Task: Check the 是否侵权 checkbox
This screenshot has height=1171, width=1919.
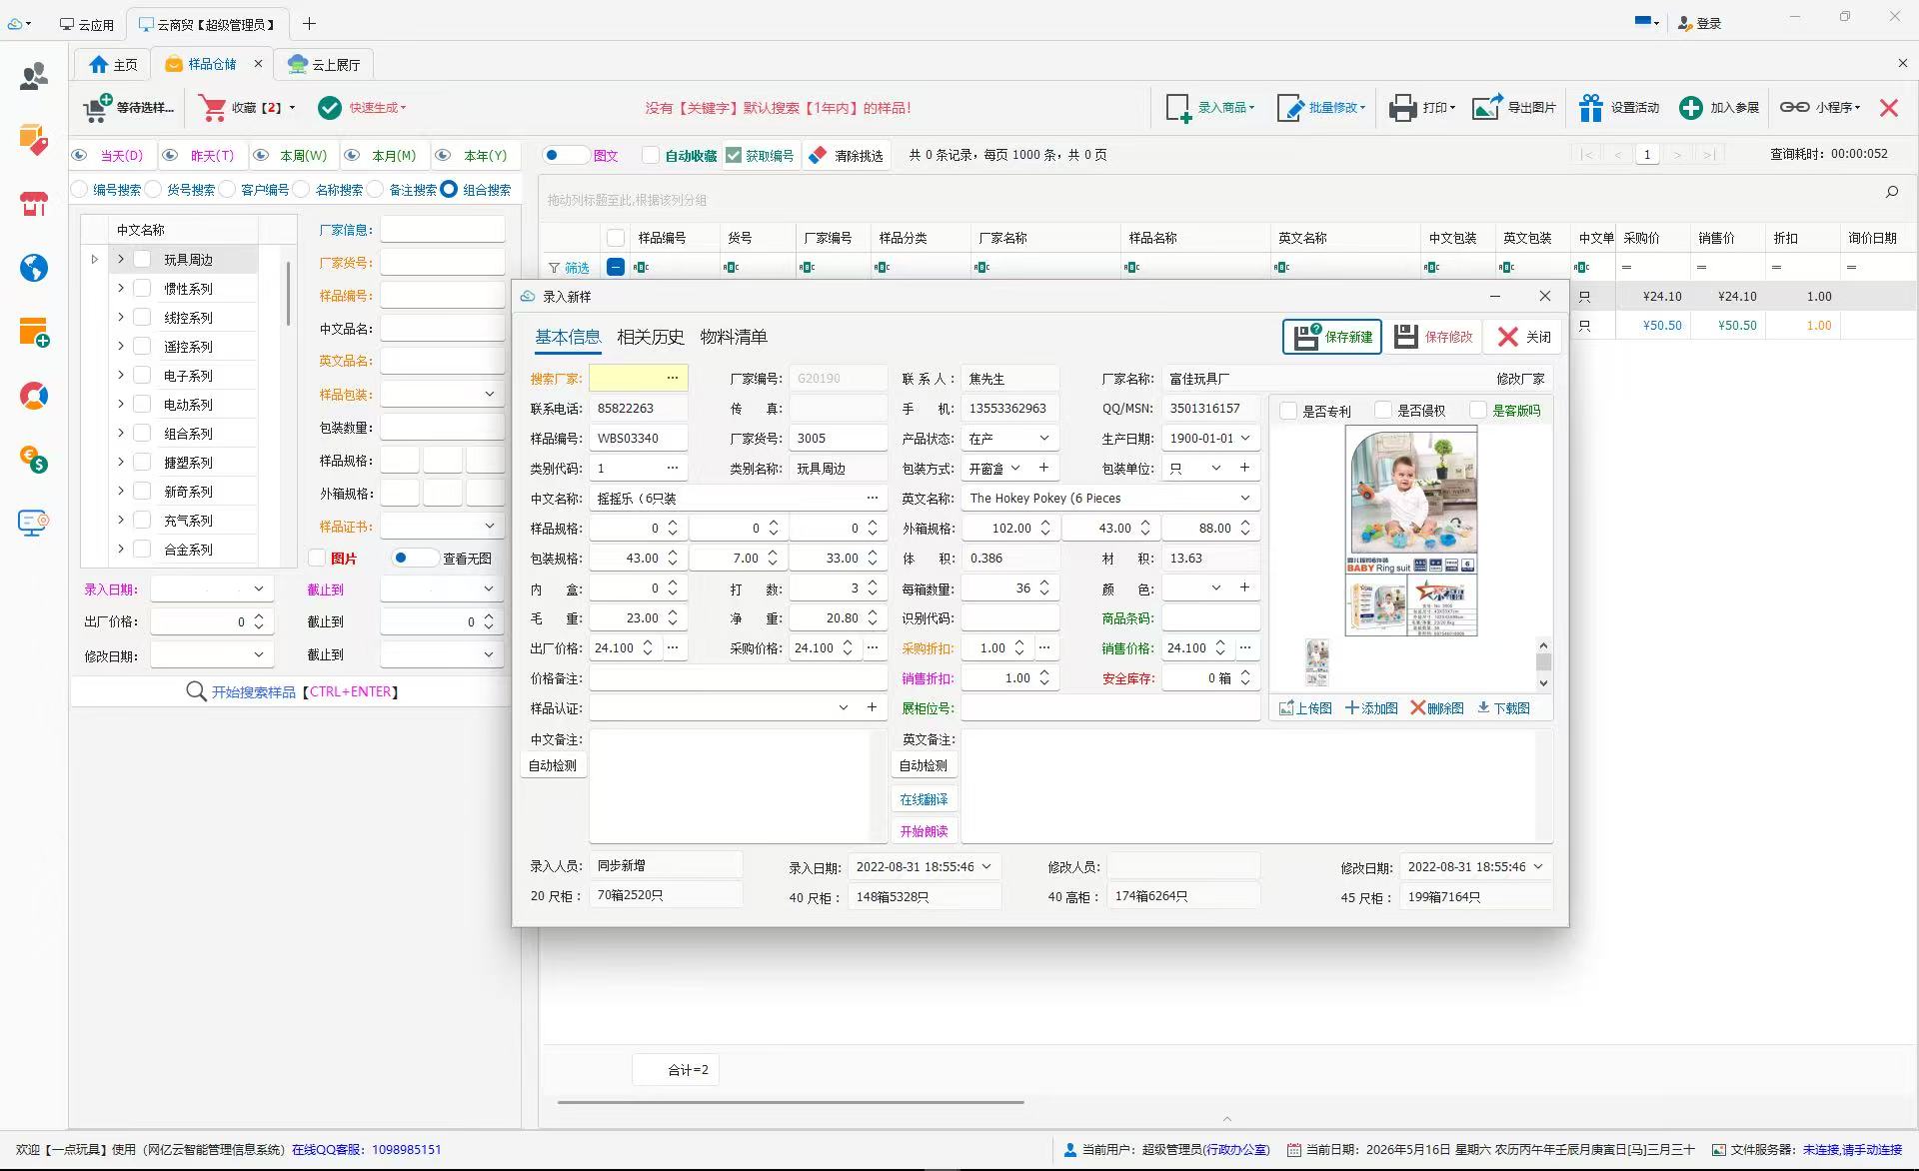Action: tap(1383, 411)
